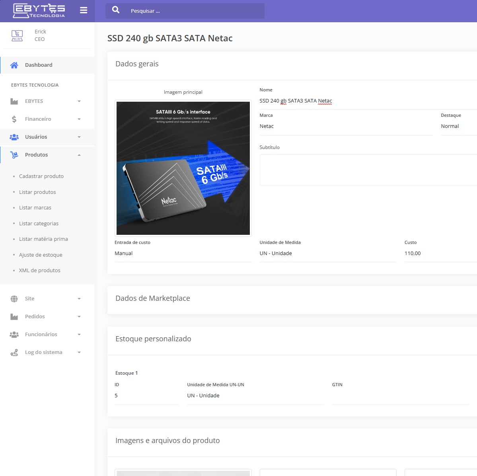Expand the Financeiro menu arrow
Viewport: 477px width, 476px height.
(x=79, y=119)
